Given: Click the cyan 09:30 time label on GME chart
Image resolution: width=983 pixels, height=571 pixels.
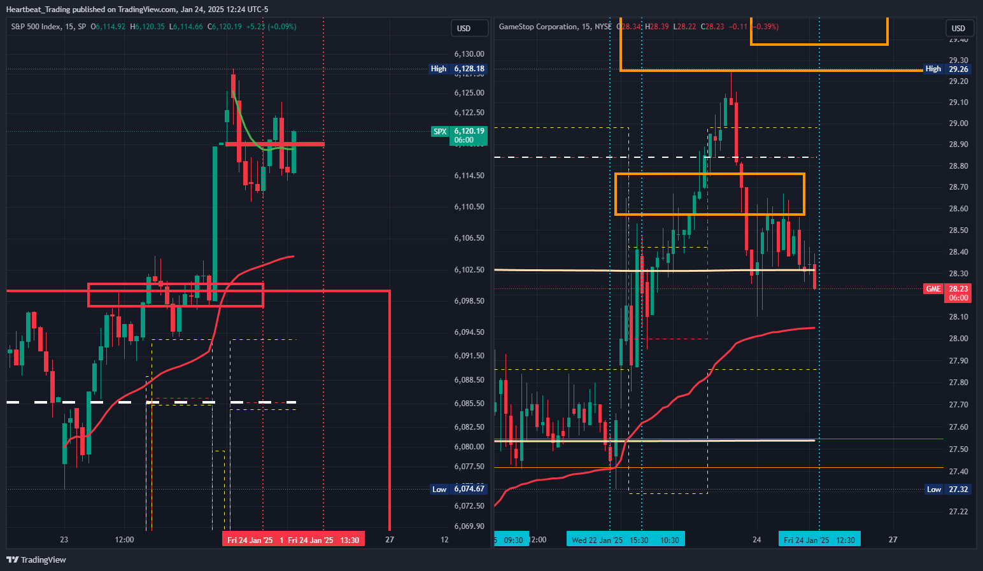Looking at the screenshot, I should tap(513, 540).
